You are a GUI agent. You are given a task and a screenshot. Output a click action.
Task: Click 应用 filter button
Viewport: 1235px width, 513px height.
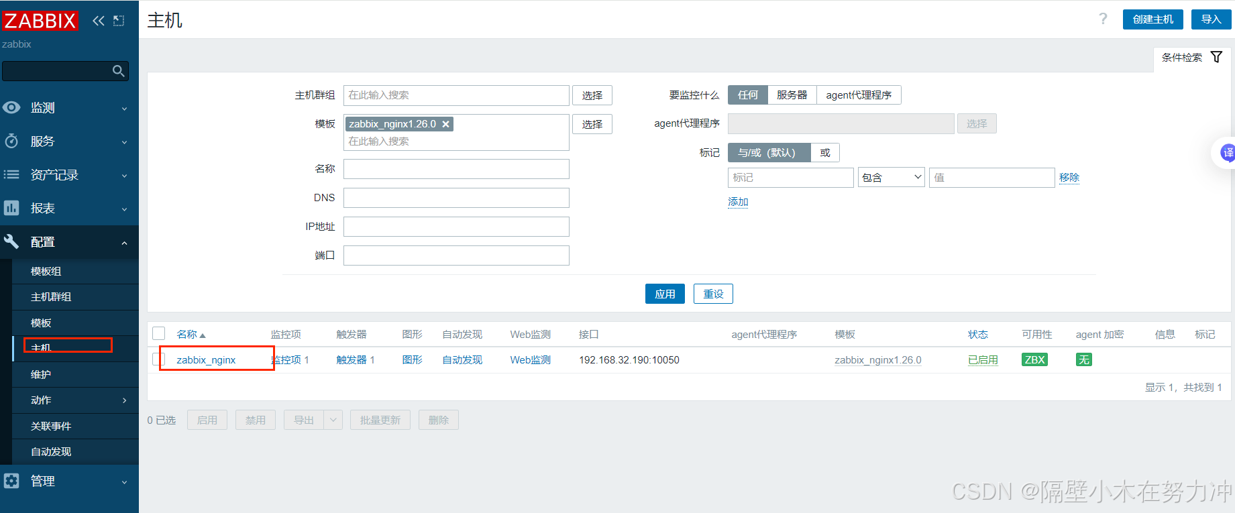665,294
